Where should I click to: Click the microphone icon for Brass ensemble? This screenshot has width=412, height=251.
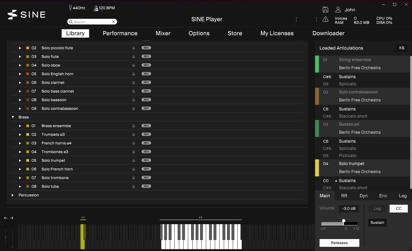[134, 126]
